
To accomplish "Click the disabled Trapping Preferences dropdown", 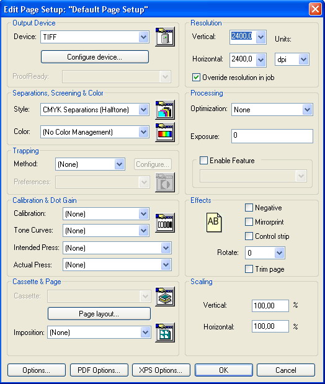I will pos(102,182).
